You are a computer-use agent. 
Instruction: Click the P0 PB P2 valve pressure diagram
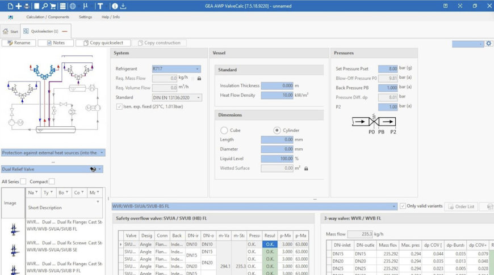pos(374,124)
